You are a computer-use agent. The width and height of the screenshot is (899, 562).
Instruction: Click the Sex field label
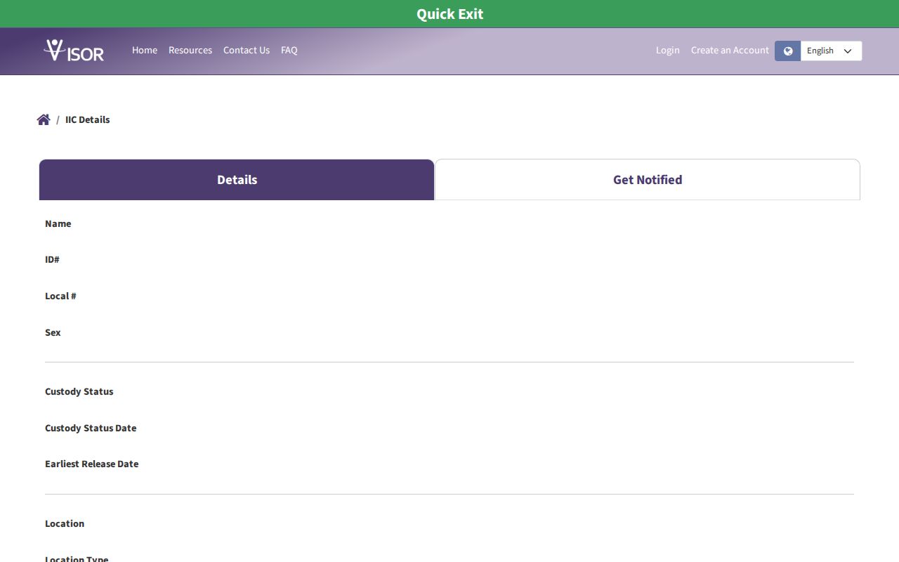click(53, 332)
